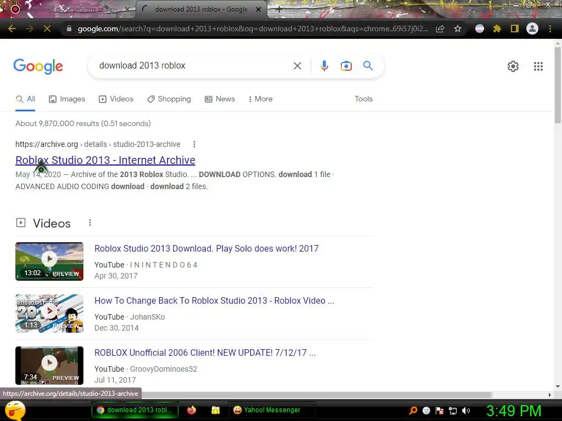
Task: Open the Extensions puzzle icon
Action: (x=497, y=29)
